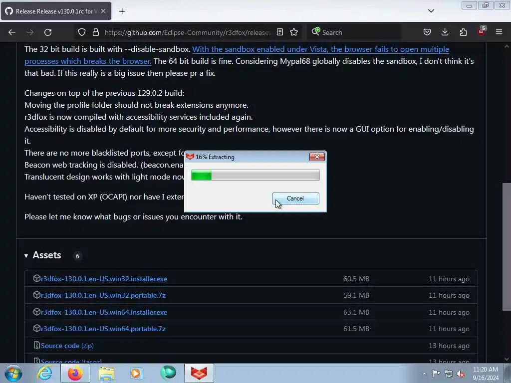Download r3dfox win32.portable.7z
Screen dimensions: 511x383
click(103, 295)
